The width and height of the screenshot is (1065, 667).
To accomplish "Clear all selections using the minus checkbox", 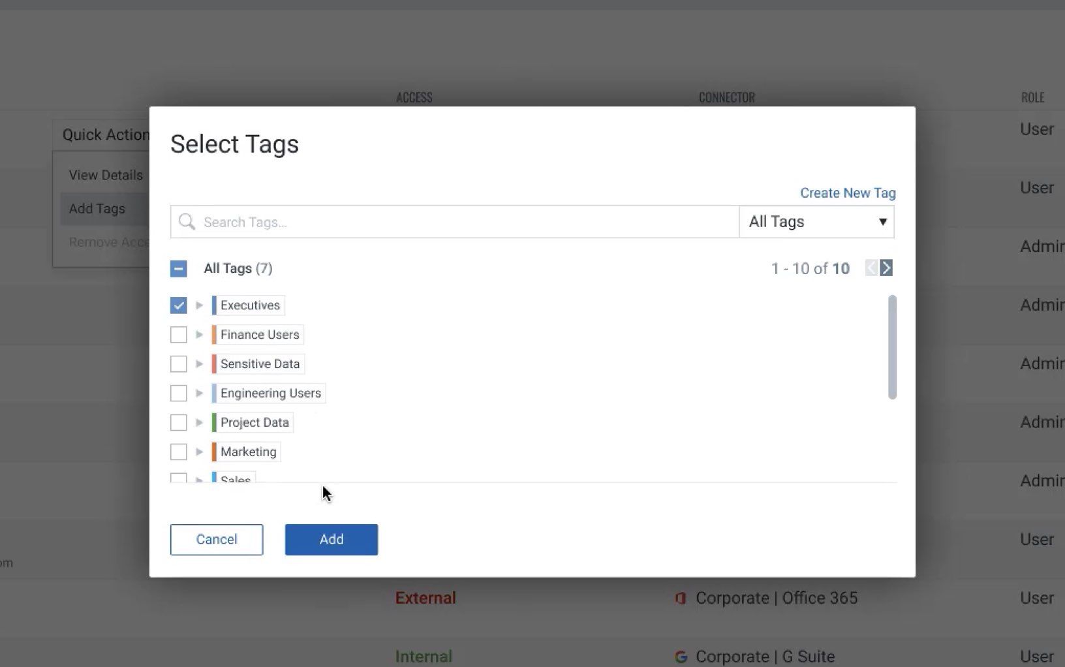I will click(x=178, y=268).
